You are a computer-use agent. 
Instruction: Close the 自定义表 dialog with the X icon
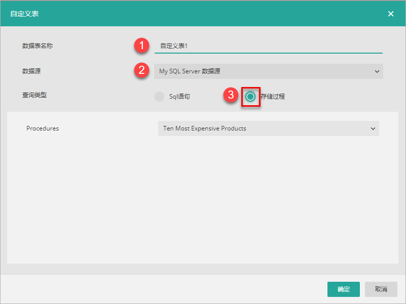point(391,14)
